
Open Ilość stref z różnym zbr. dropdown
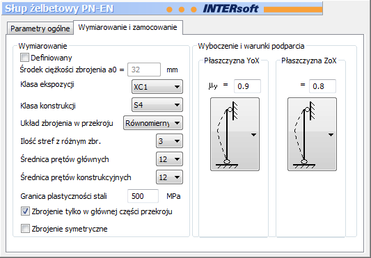pos(169,141)
